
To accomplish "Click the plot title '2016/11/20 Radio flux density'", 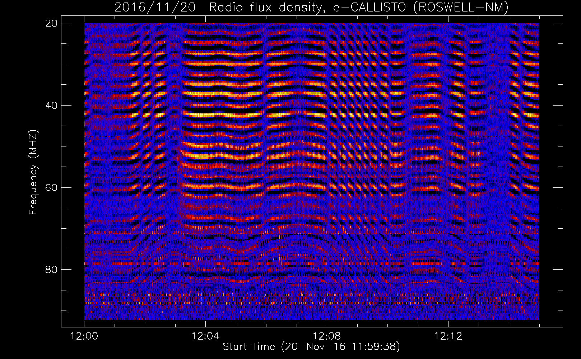I will pyautogui.click(x=312, y=8).
